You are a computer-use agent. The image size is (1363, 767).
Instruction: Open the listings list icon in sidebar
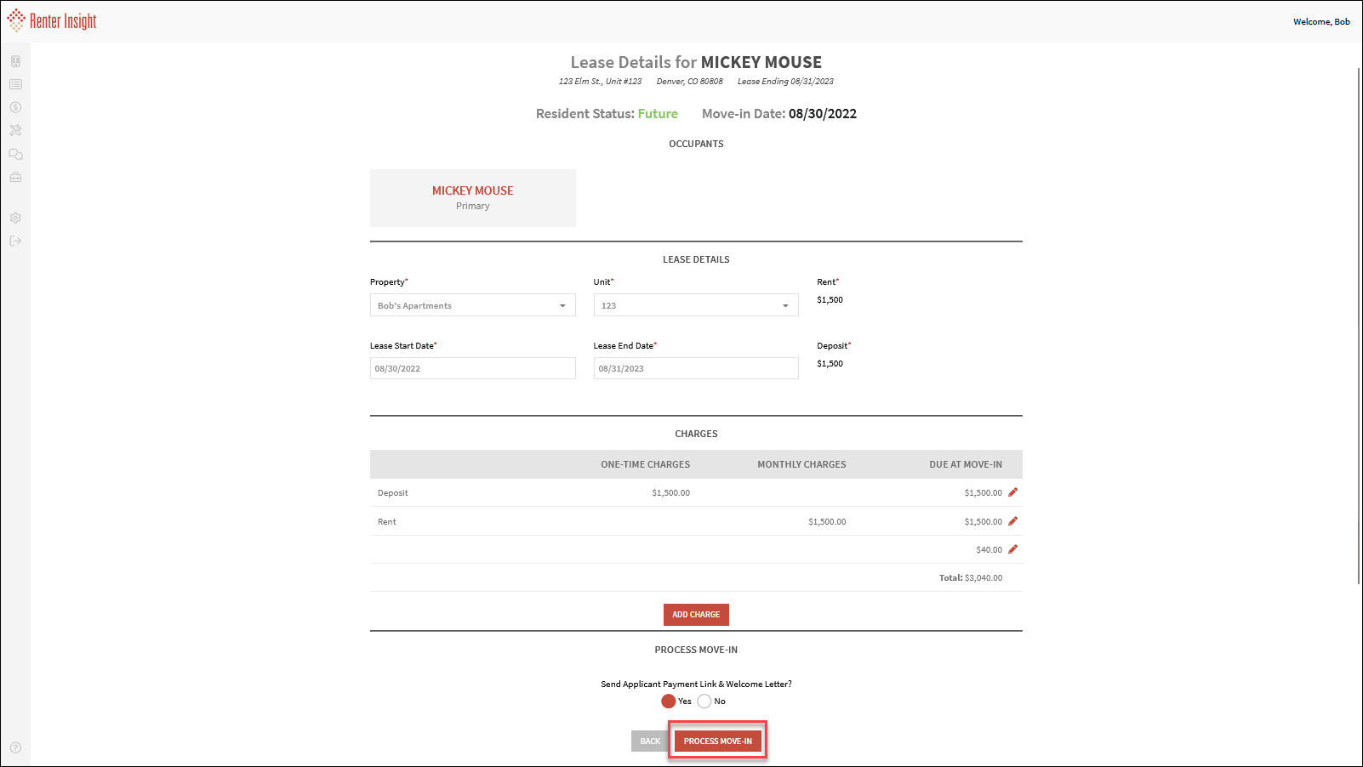pyautogui.click(x=15, y=84)
